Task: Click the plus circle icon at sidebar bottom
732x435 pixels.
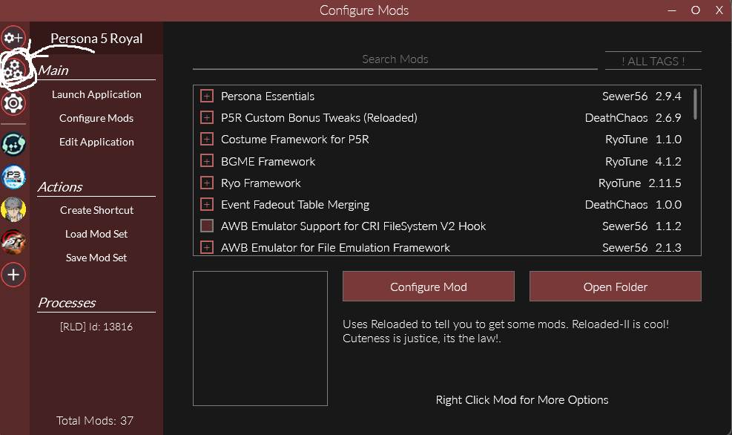Action: [x=13, y=275]
